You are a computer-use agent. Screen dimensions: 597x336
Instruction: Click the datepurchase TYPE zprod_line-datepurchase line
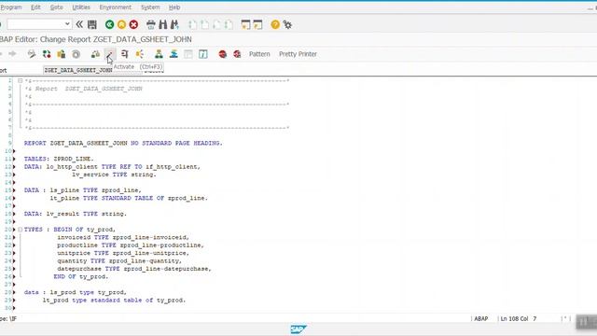tap(134, 269)
